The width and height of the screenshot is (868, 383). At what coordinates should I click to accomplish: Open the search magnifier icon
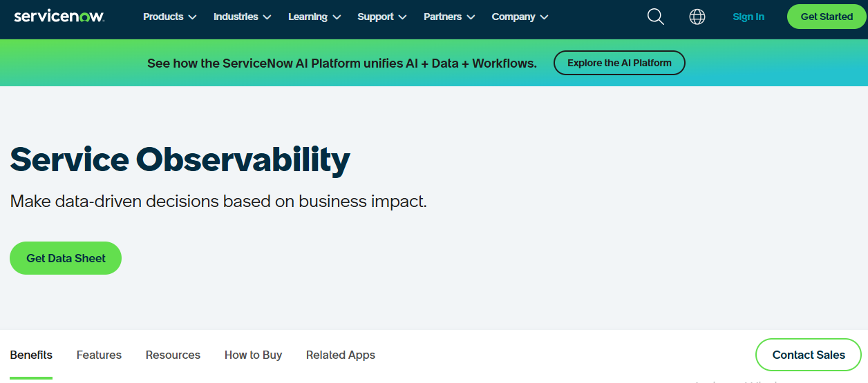pyautogui.click(x=655, y=17)
